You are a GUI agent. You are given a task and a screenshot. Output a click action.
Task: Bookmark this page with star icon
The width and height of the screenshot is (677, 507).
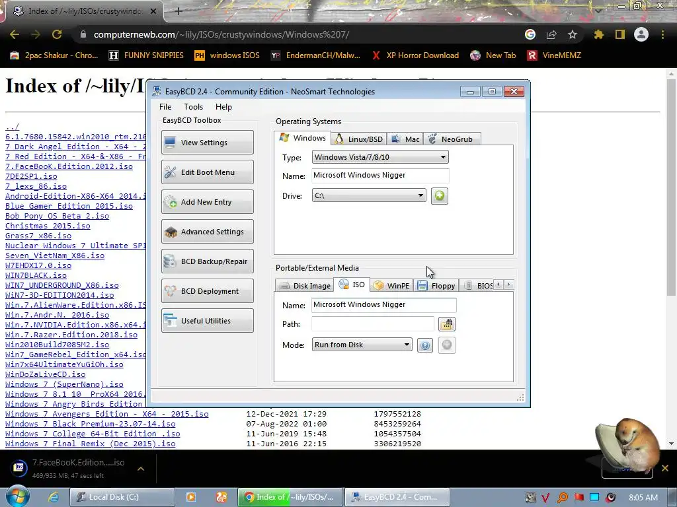click(573, 34)
